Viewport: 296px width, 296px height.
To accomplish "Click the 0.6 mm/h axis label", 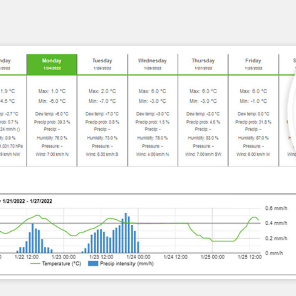I will tap(276, 209).
